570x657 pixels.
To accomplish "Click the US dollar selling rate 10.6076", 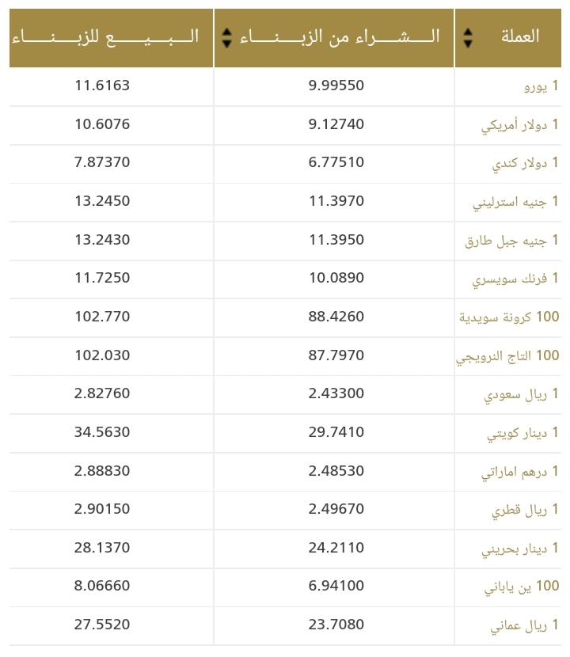I will 102,124.
